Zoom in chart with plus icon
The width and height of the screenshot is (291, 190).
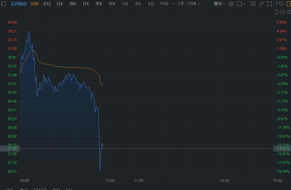289,12
